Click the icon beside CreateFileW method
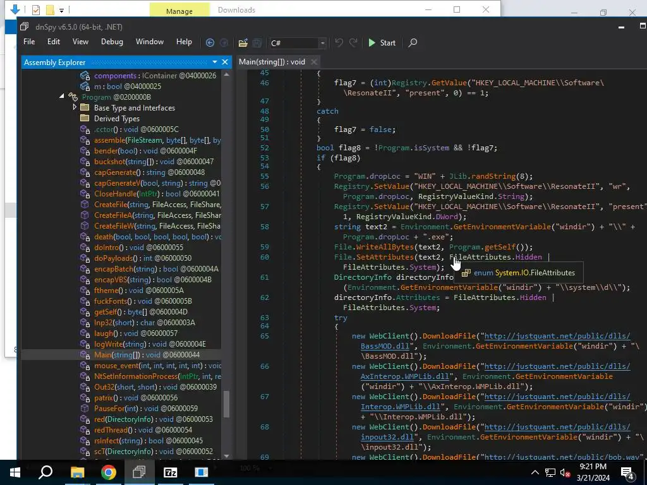647x485 pixels. coord(85,226)
